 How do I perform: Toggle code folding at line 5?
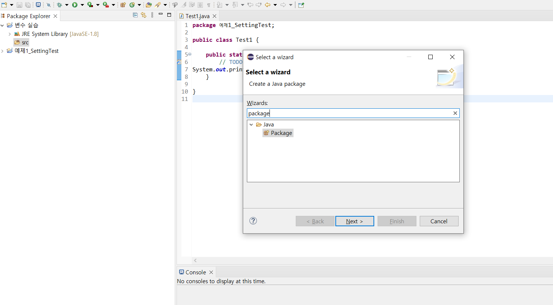[190, 54]
